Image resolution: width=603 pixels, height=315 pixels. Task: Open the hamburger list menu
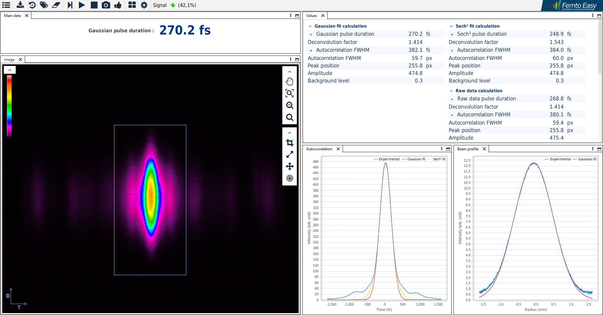pyautogui.click(x=6, y=5)
